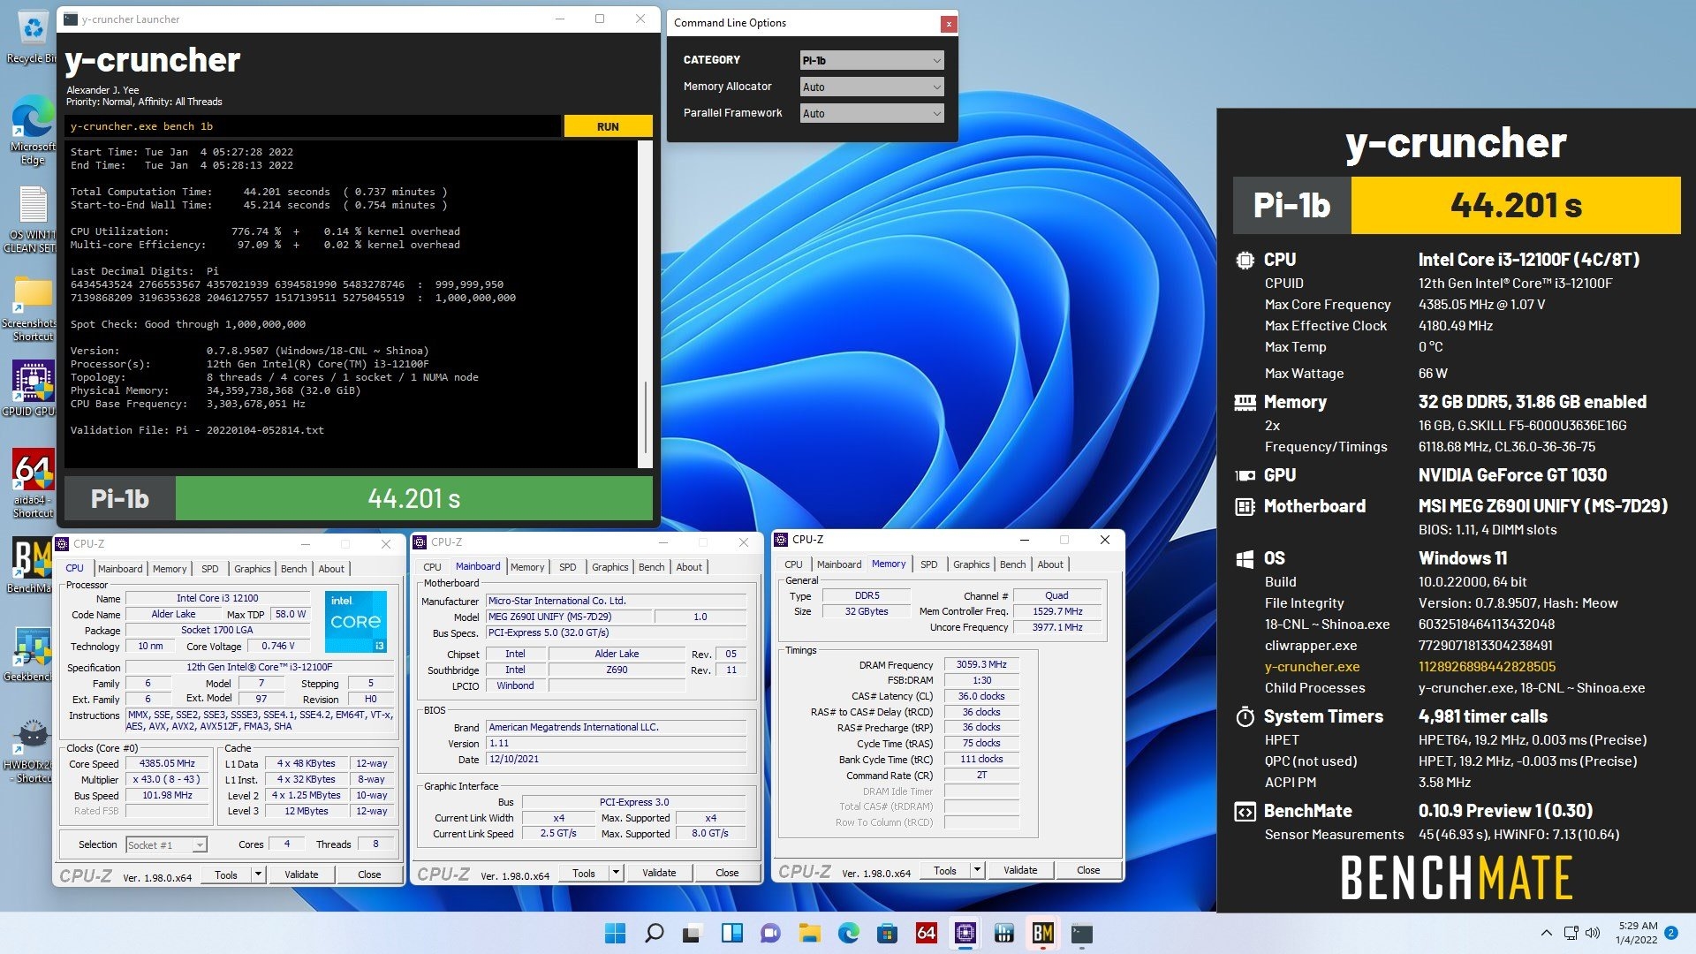Open the Parallel Framework dropdown
The width and height of the screenshot is (1696, 954).
pyautogui.click(x=871, y=113)
